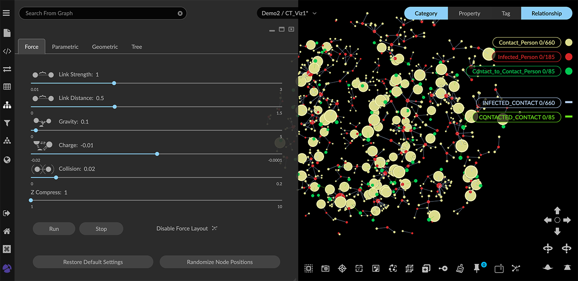
Task: Open the table view icon in the sidebar
Action: [x=7, y=87]
